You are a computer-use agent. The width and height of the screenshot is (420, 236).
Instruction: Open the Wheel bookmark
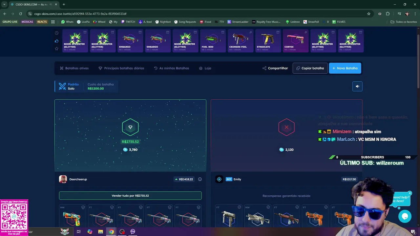point(99,22)
